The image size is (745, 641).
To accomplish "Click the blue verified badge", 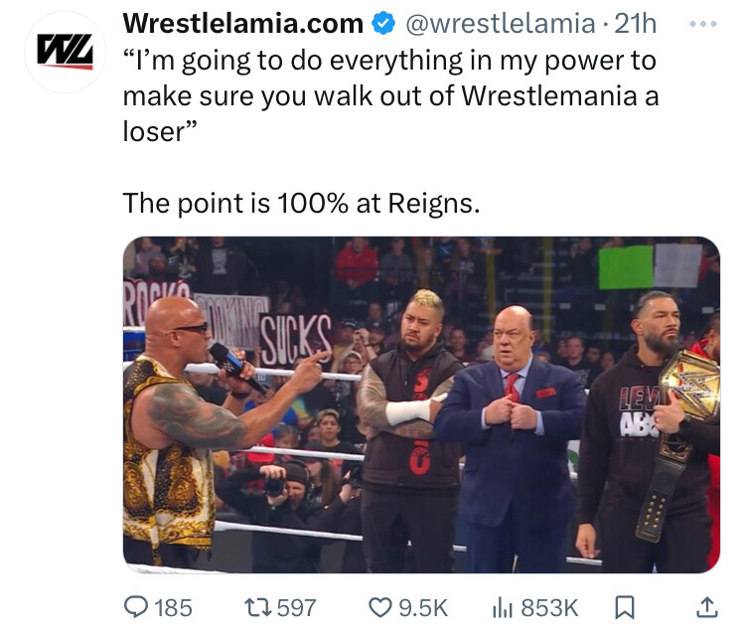I will [x=383, y=24].
